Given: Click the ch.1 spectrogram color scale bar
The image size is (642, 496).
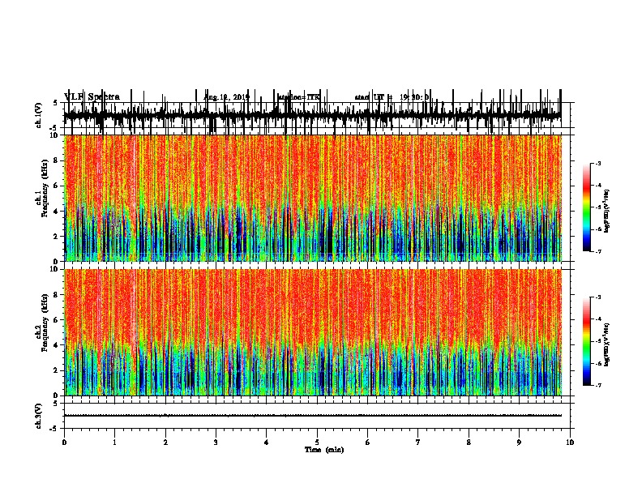Looking at the screenshot, I should click(x=587, y=207).
